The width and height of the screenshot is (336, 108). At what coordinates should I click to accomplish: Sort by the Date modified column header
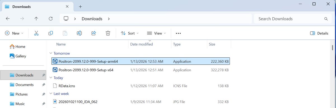point(142,44)
